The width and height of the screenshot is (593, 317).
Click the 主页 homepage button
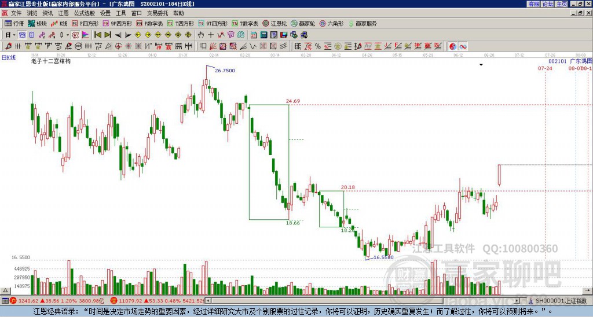[x=562, y=4]
